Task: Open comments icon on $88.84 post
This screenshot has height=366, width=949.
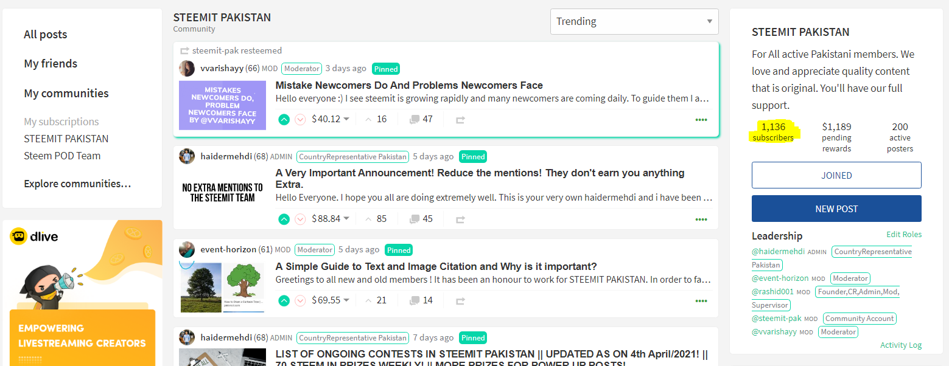Action: 415,219
